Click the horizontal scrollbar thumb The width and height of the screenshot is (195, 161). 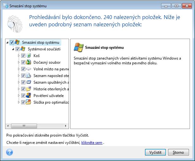24,126
